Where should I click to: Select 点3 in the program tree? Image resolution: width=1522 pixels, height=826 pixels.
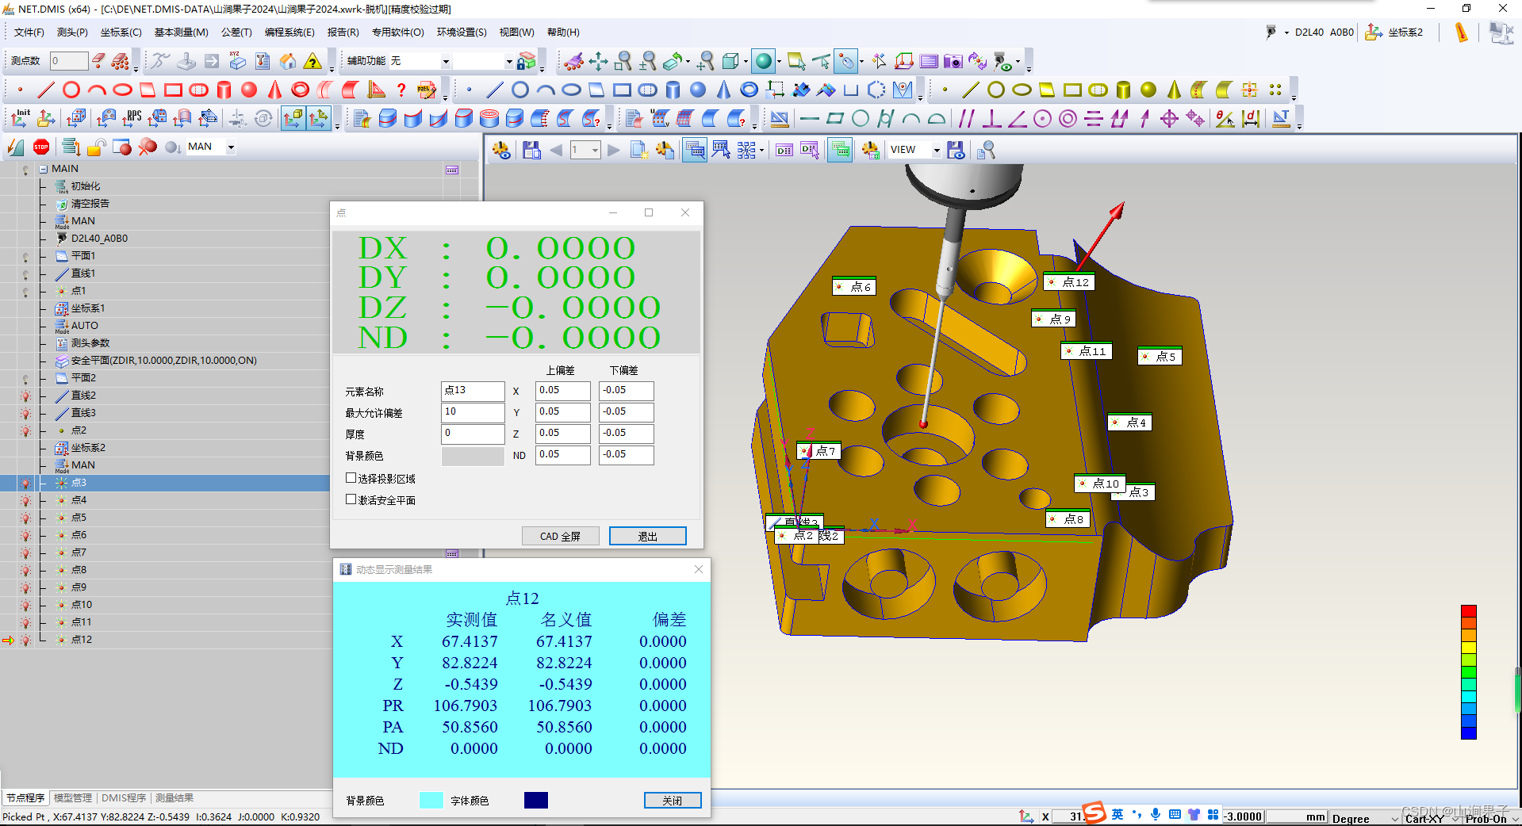pyautogui.click(x=79, y=483)
